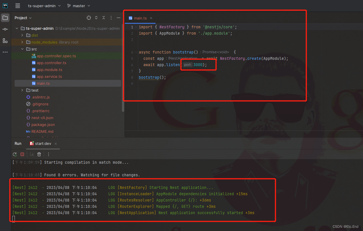Image resolution: width=363 pixels, height=231 pixels.
Task: Open more tool windows from the sidebar
Action: 5,52
